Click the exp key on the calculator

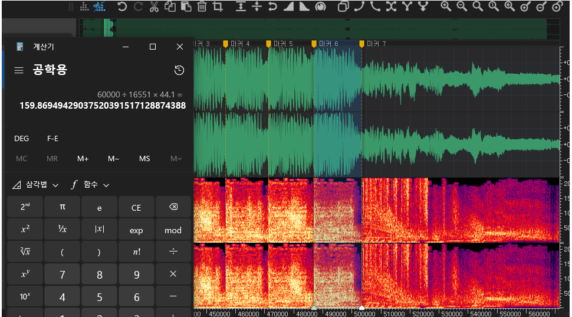136,230
